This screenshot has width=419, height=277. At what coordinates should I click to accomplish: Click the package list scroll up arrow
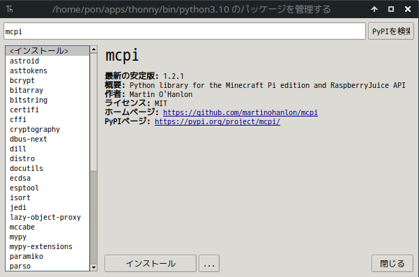[x=93, y=50]
